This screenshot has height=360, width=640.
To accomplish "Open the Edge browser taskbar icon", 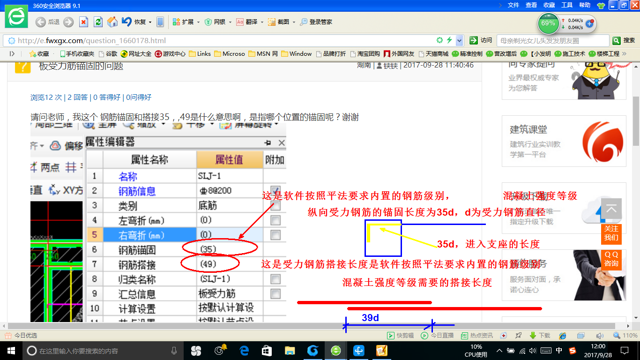I will tap(244, 350).
